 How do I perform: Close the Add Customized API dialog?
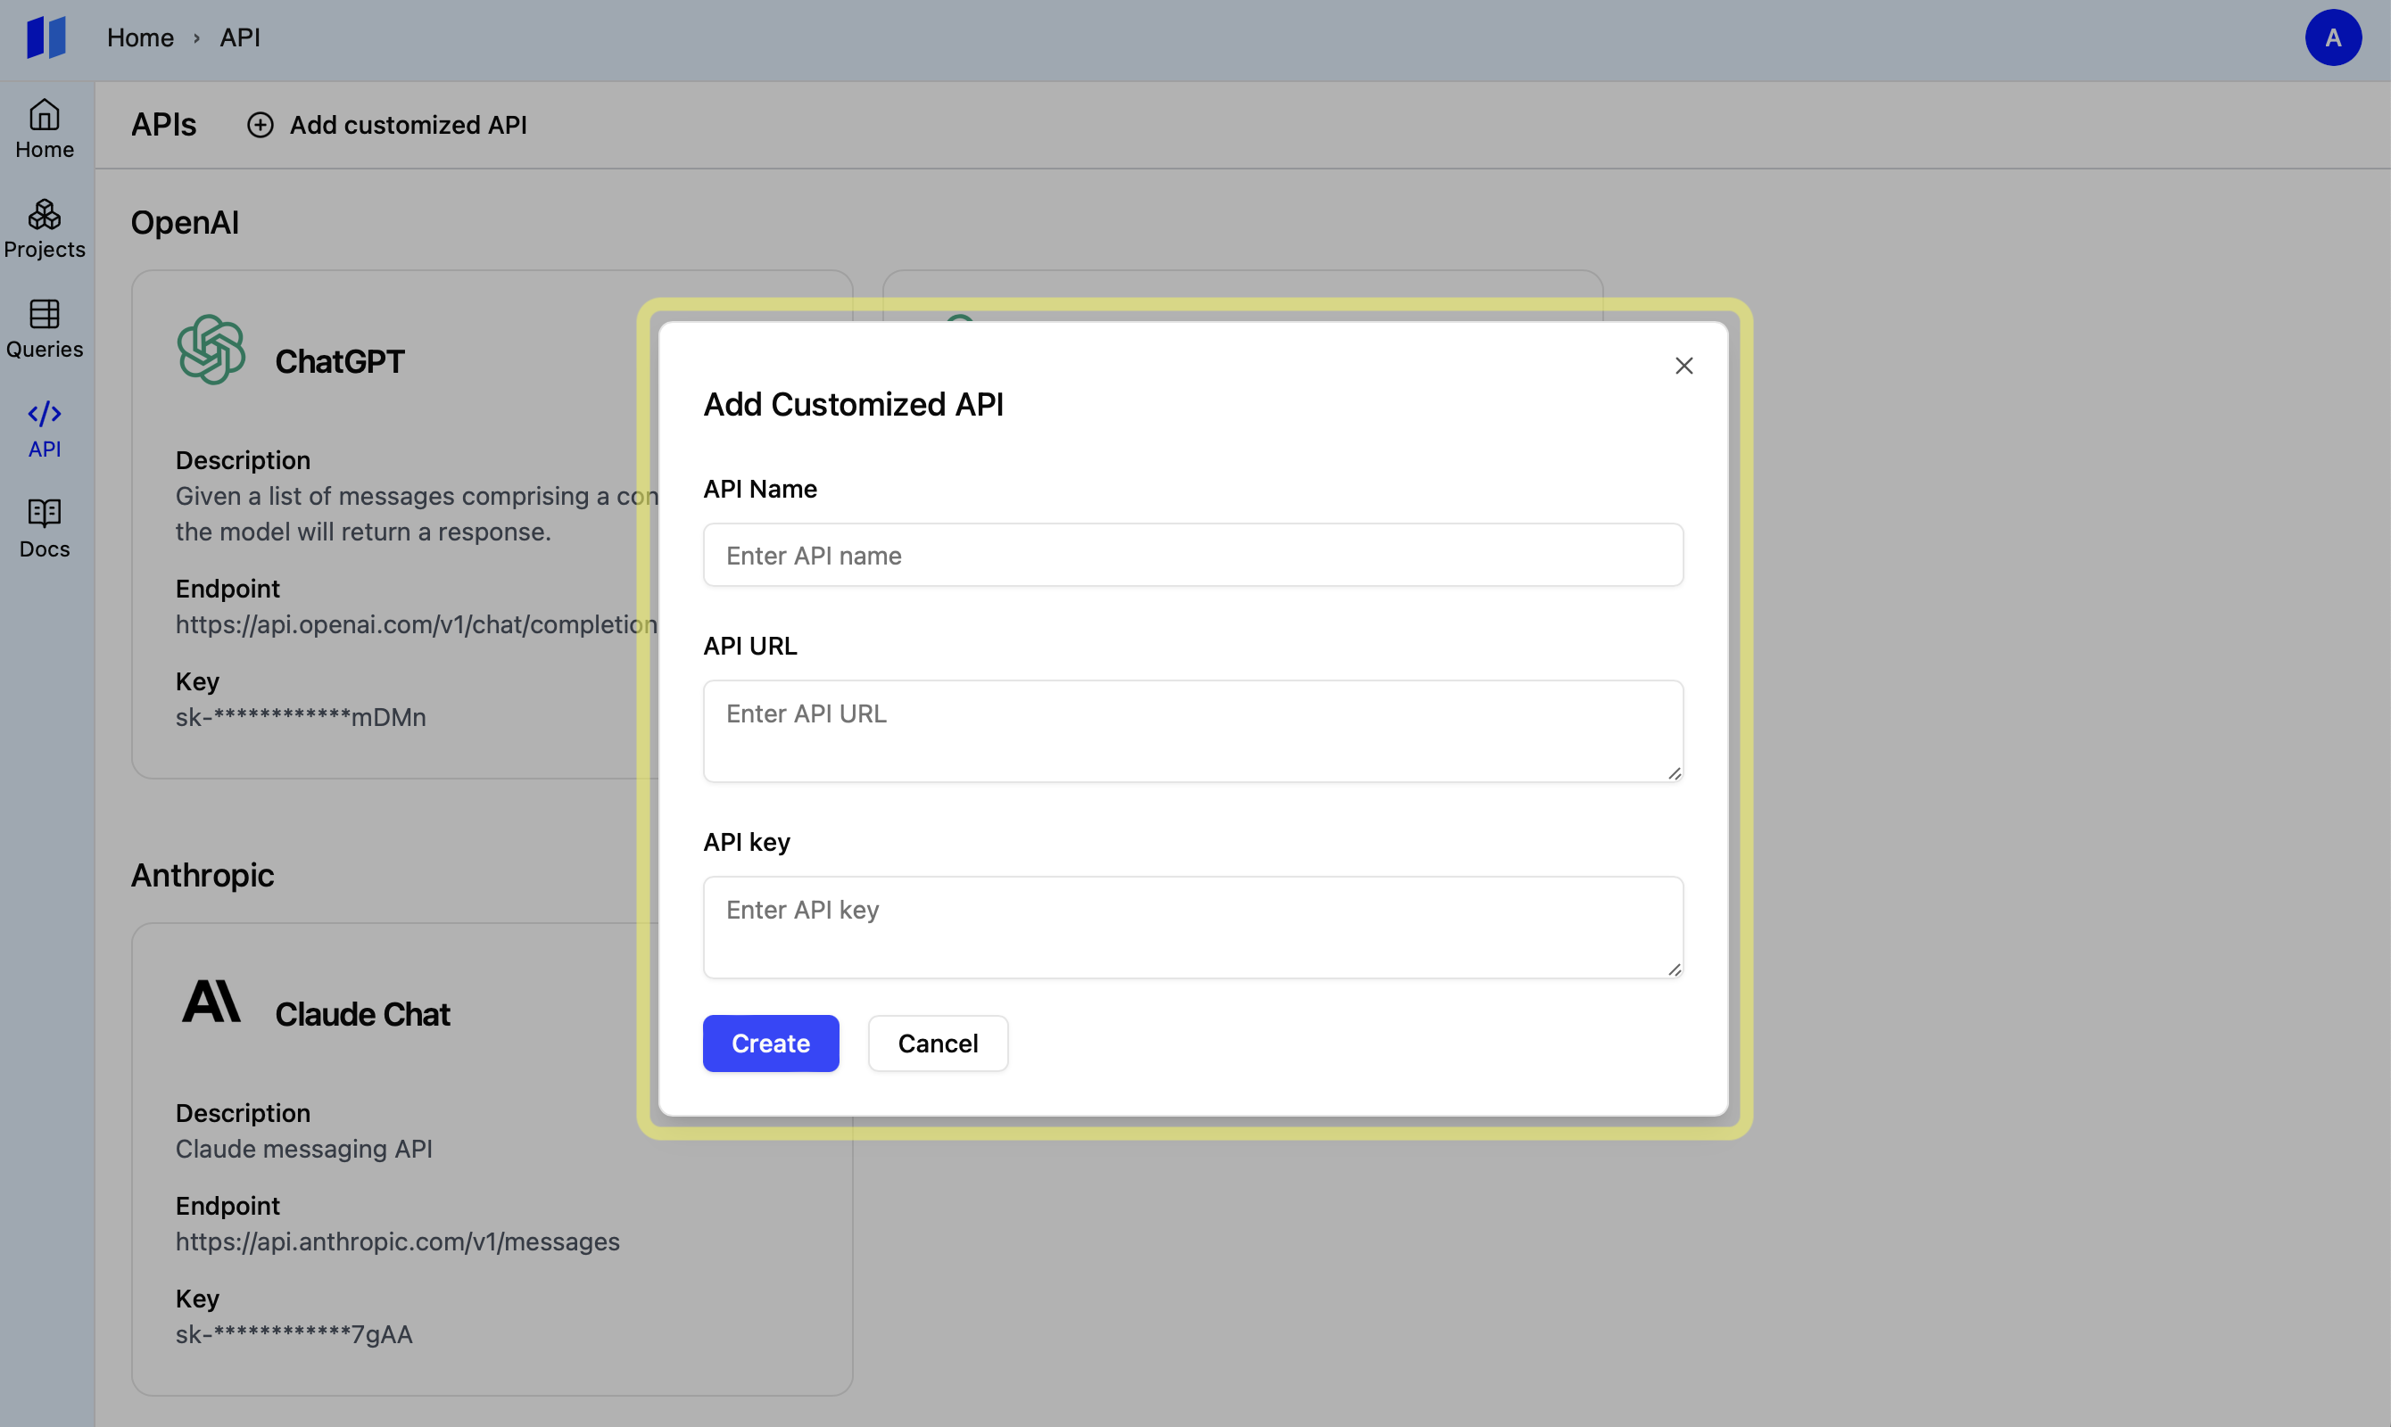pos(1684,366)
